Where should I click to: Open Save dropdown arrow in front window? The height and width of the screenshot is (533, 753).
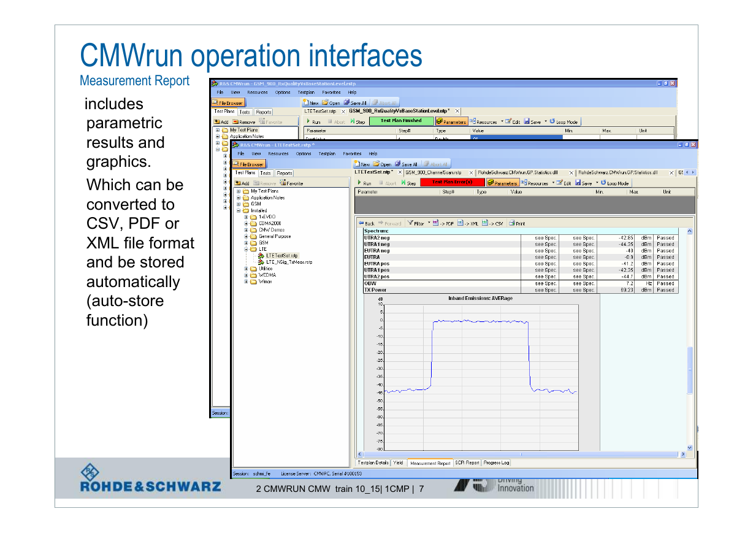[597, 183]
